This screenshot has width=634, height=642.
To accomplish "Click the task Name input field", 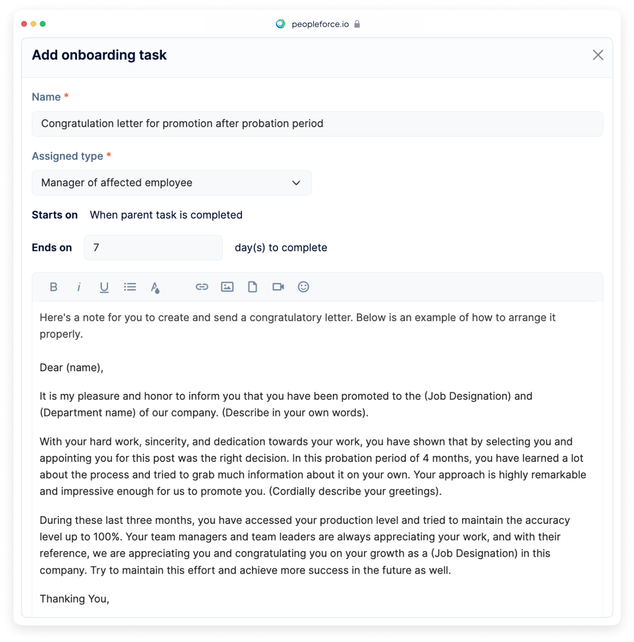I will pos(317,122).
